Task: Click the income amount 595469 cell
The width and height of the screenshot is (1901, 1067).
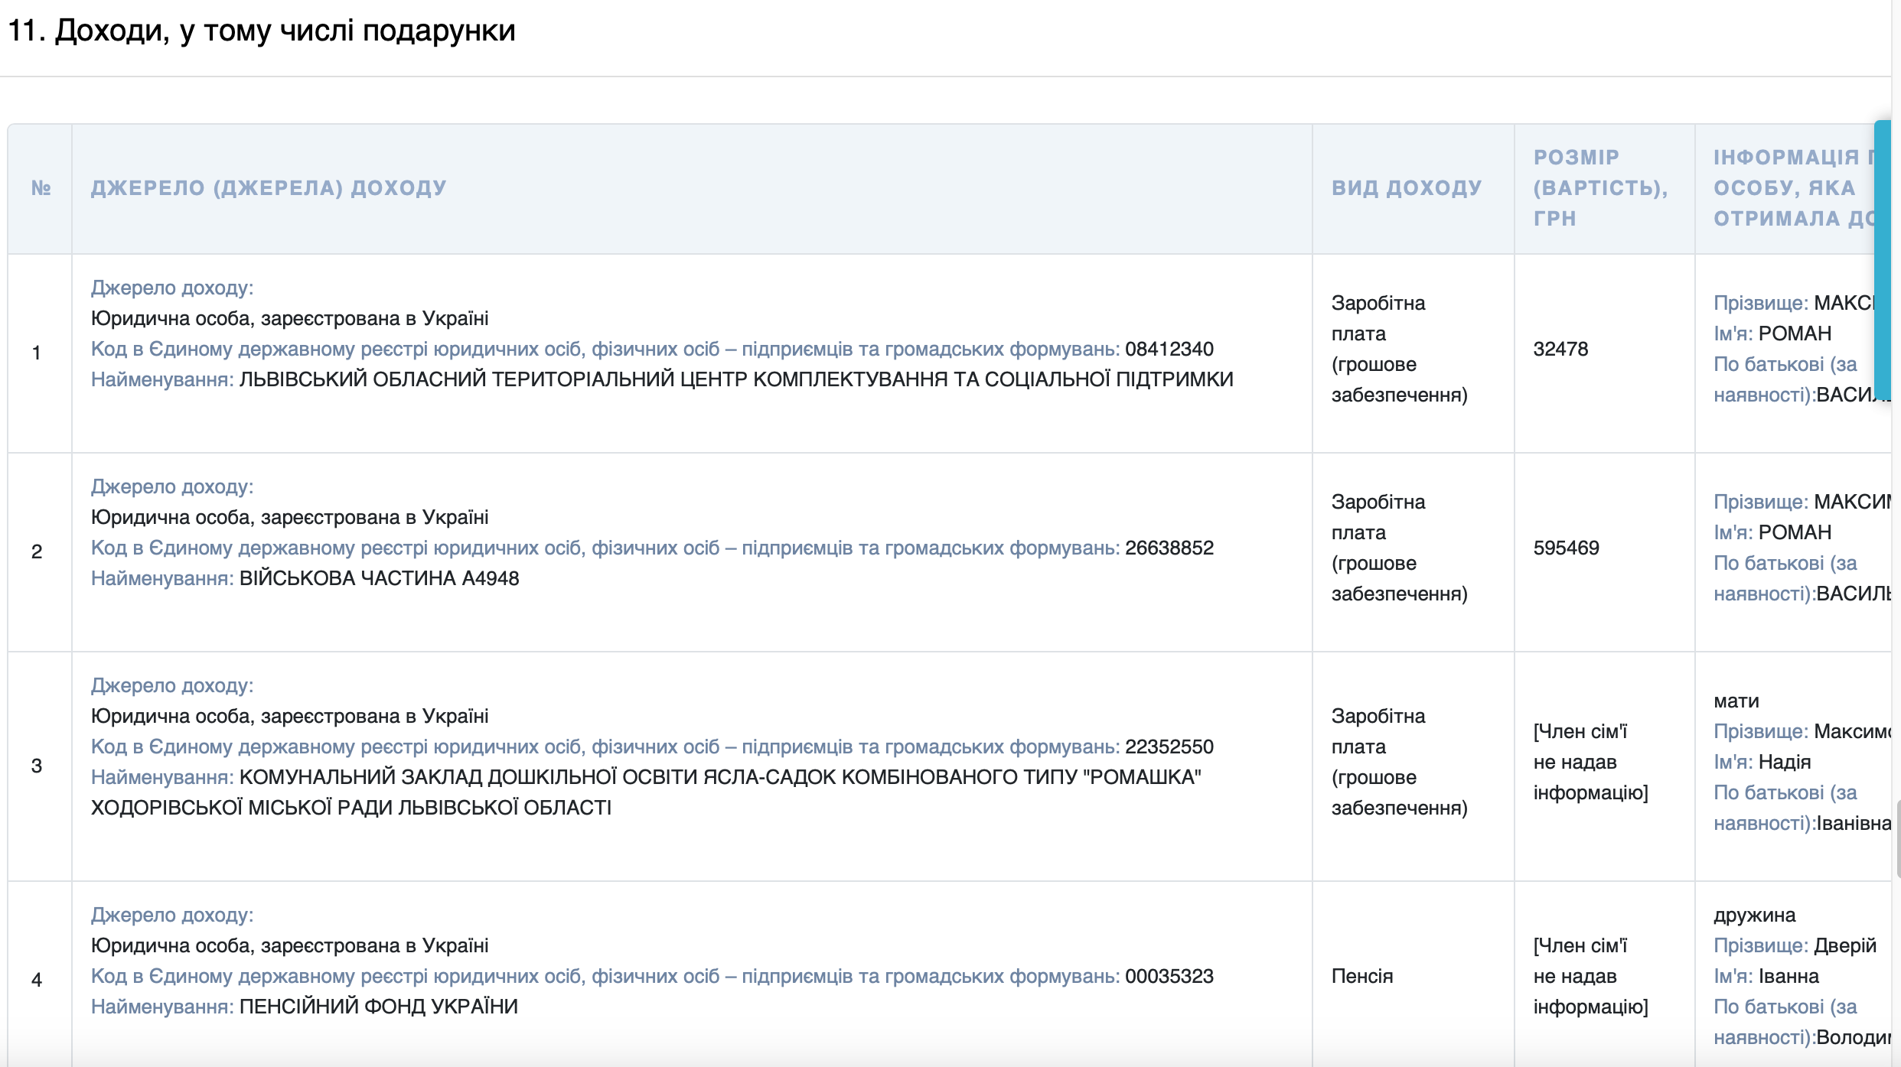Action: click(1566, 548)
